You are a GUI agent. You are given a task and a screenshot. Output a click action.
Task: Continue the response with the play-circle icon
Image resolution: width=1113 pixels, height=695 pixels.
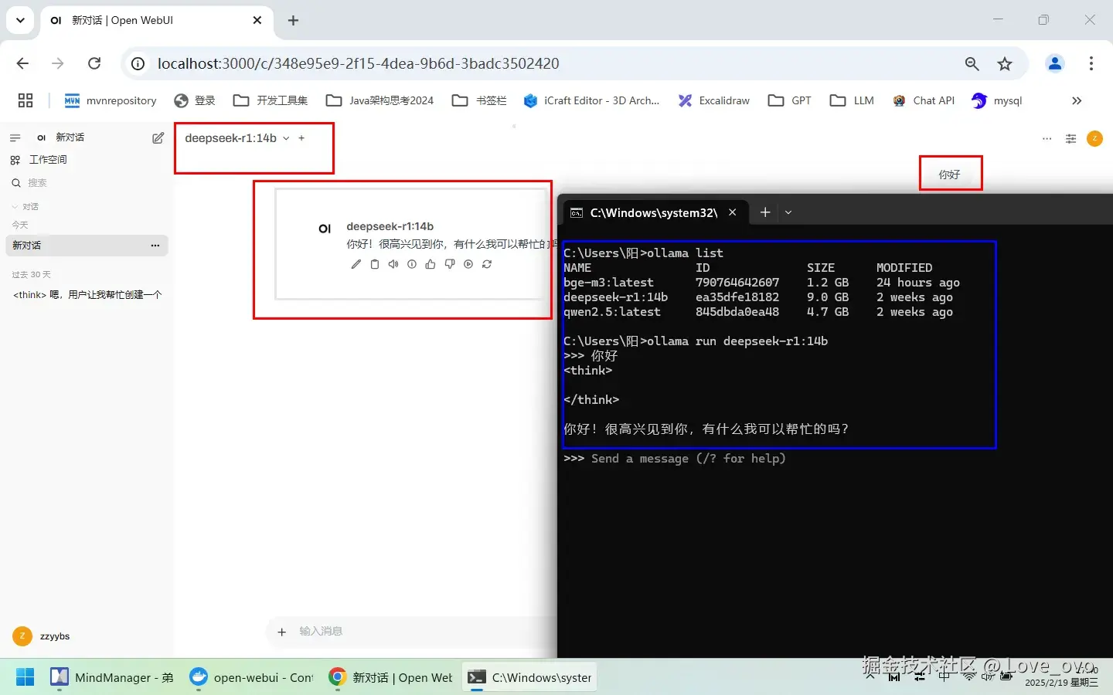(468, 264)
